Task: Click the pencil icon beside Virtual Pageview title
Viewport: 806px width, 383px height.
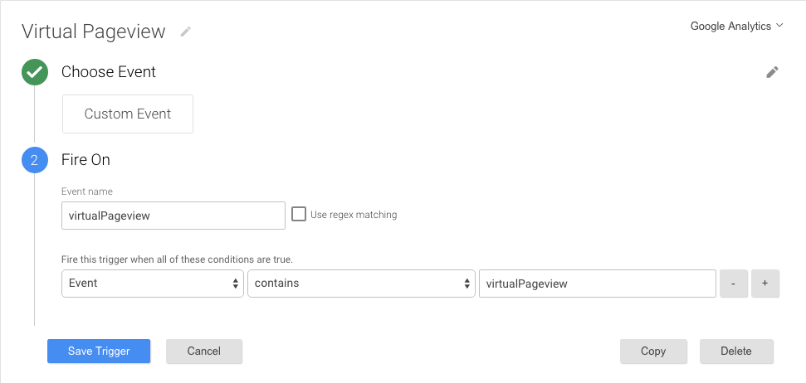Action: 186,32
